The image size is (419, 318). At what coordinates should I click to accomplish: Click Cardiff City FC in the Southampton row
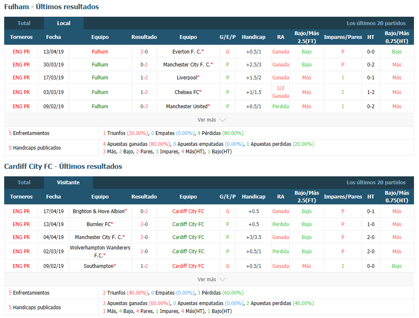tap(188, 266)
